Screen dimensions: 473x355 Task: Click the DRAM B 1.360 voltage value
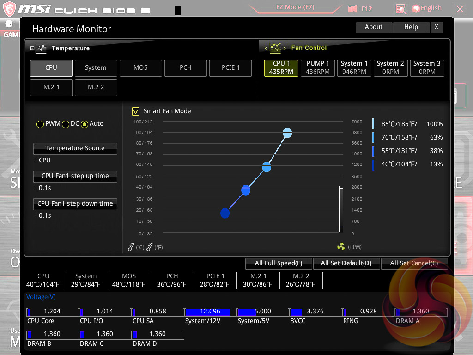click(52, 334)
